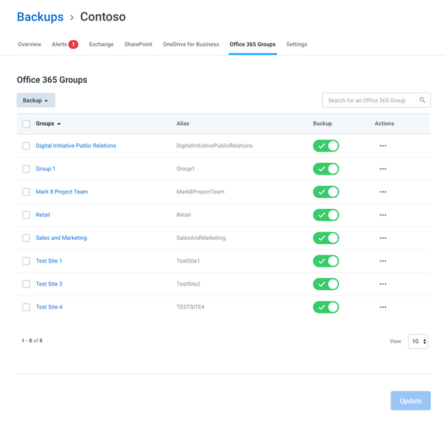The image size is (445, 421).
Task: Go to the Settings tab
Action: 296,44
